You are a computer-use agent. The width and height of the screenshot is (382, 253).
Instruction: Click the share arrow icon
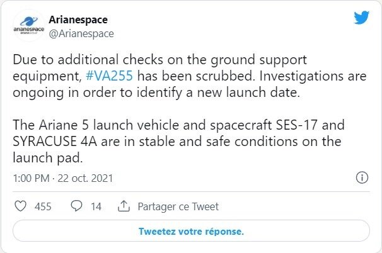coord(124,206)
